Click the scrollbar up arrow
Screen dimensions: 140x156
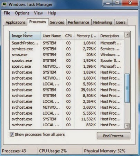coord(127,35)
